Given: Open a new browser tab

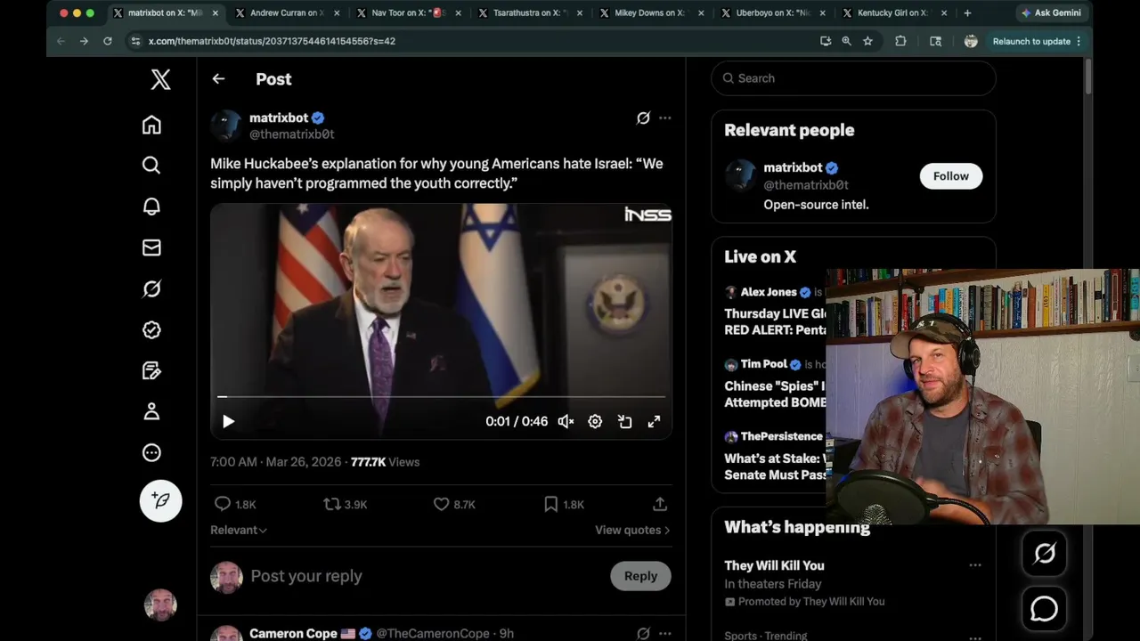Looking at the screenshot, I should coord(967,13).
